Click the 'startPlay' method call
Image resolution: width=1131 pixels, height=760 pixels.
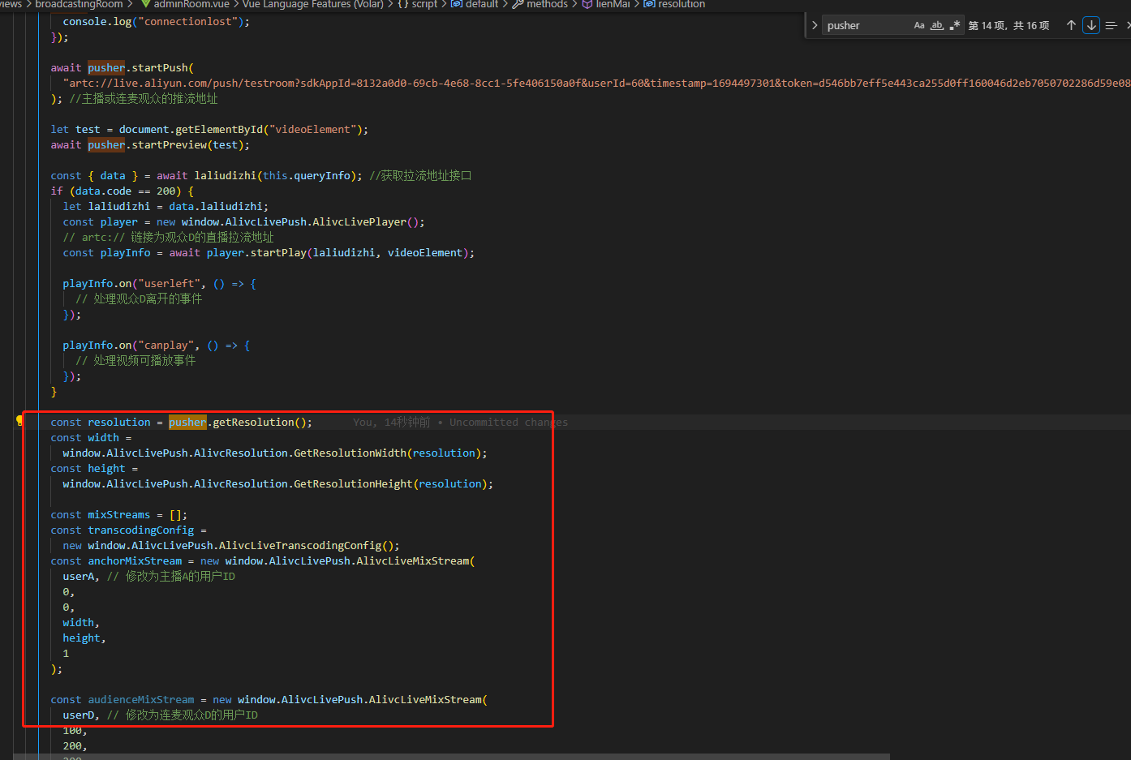278,253
